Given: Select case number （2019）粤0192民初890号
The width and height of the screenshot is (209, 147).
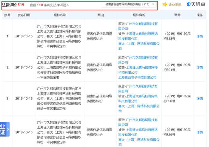Looking at the screenshot, I should coord(177,99).
